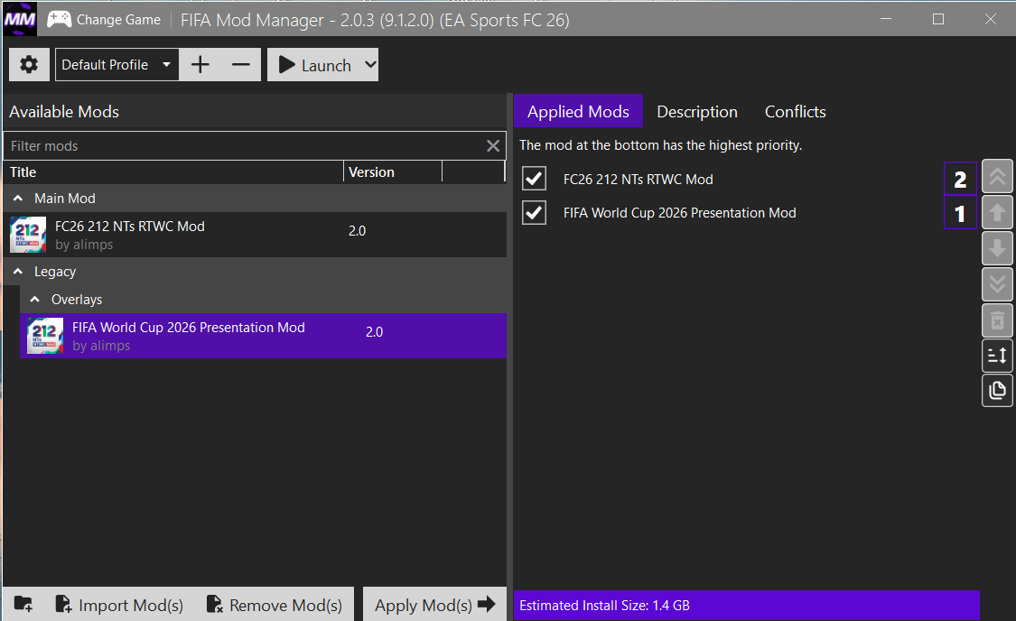Collapse the Legacy group
The image size is (1016, 621).
(x=18, y=272)
